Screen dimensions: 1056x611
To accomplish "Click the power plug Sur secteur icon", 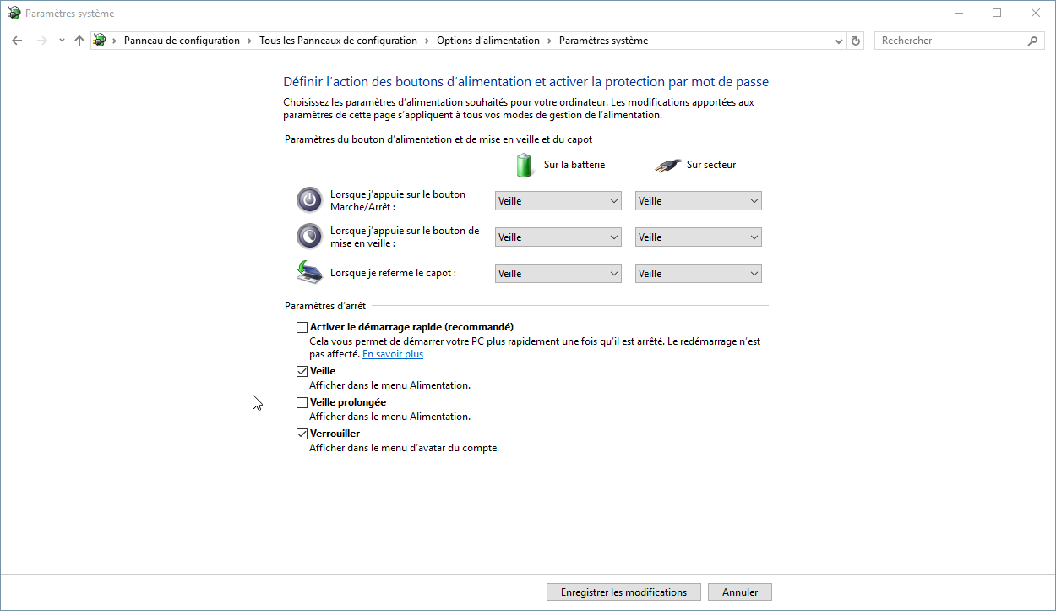I will [667, 165].
